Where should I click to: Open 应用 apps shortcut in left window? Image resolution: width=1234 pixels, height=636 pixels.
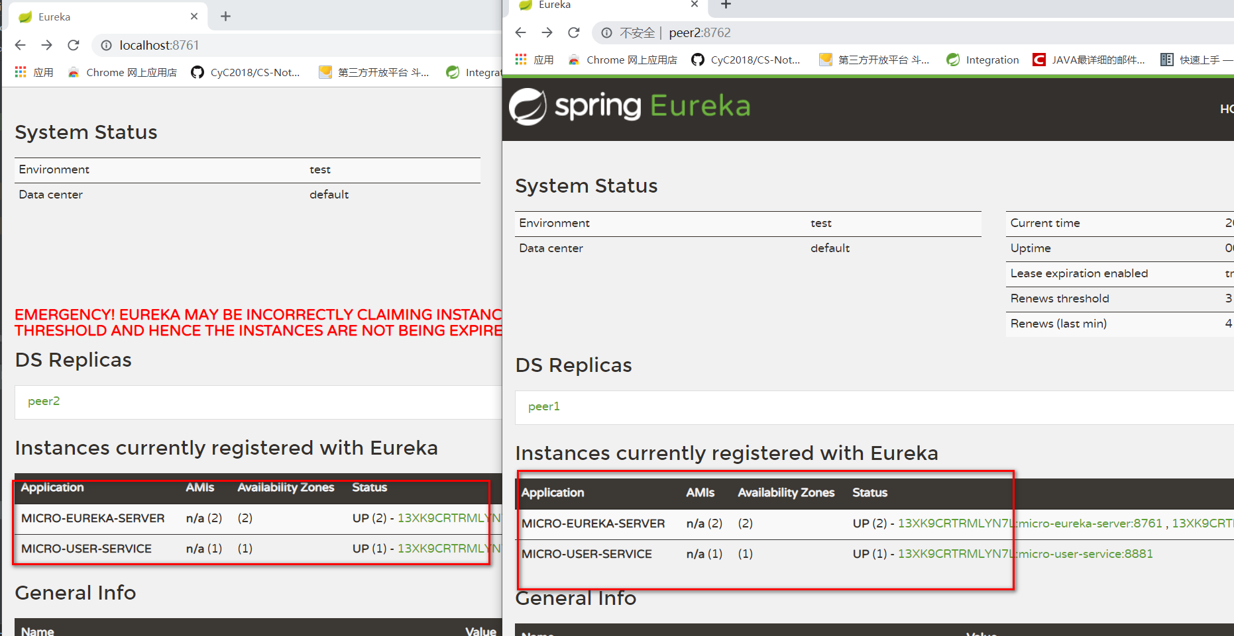[x=34, y=72]
